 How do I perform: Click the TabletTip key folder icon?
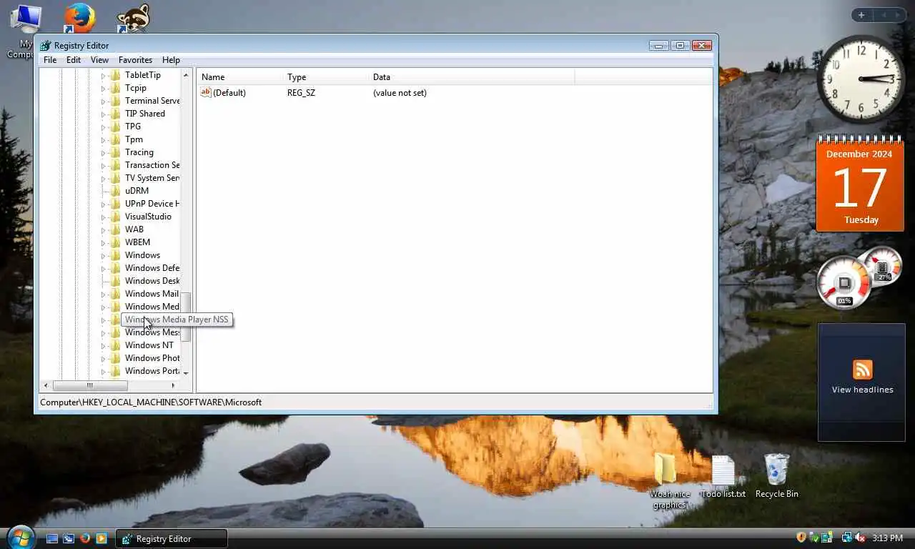[x=115, y=75]
